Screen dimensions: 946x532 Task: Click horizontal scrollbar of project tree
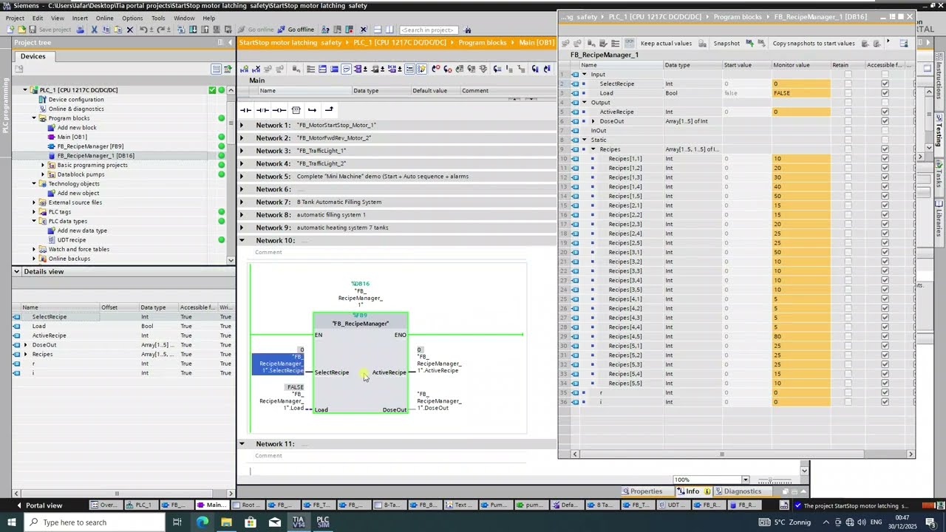coord(117,494)
